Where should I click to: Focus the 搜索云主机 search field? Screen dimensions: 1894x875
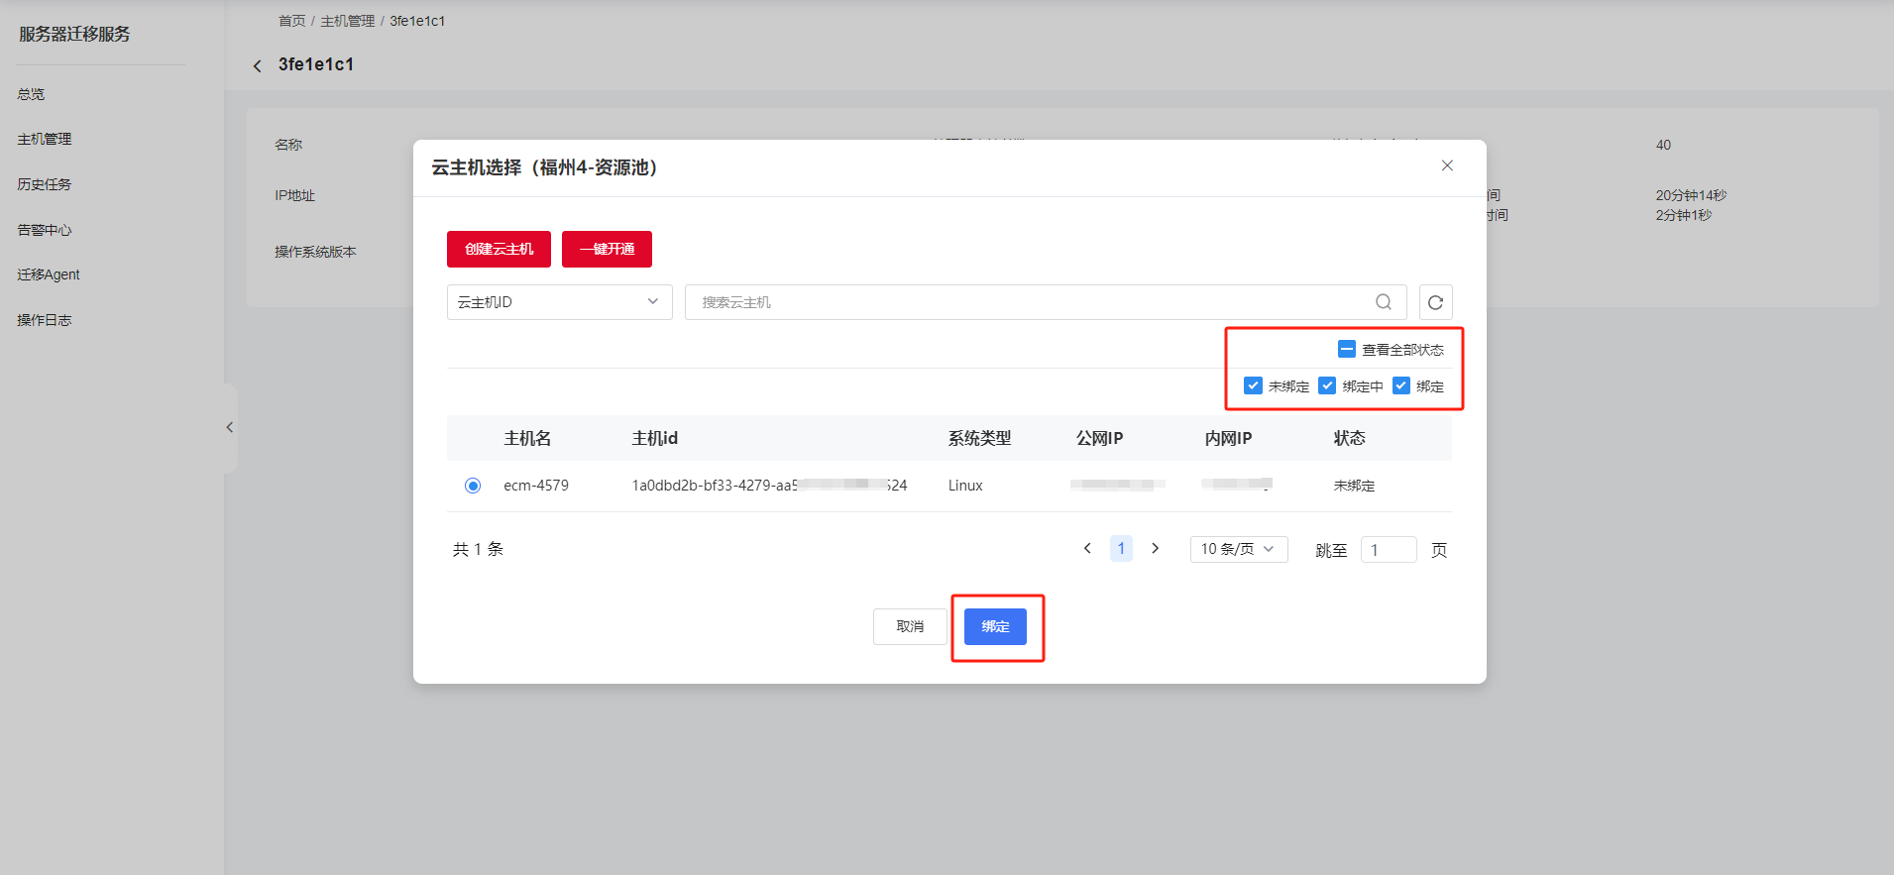tap(1031, 302)
